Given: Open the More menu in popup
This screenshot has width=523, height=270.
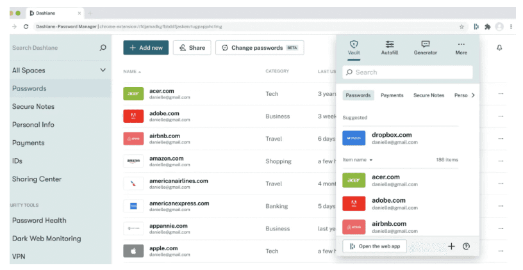Looking at the screenshot, I should coord(461,48).
